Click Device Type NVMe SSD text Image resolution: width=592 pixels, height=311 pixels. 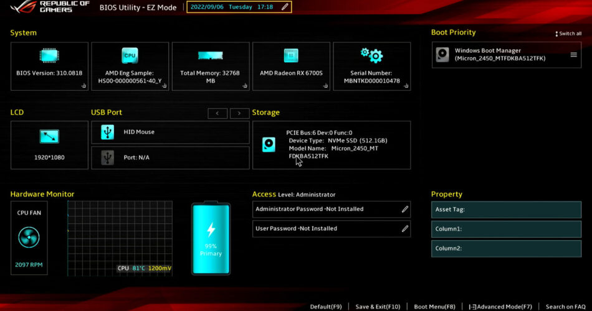click(x=338, y=141)
